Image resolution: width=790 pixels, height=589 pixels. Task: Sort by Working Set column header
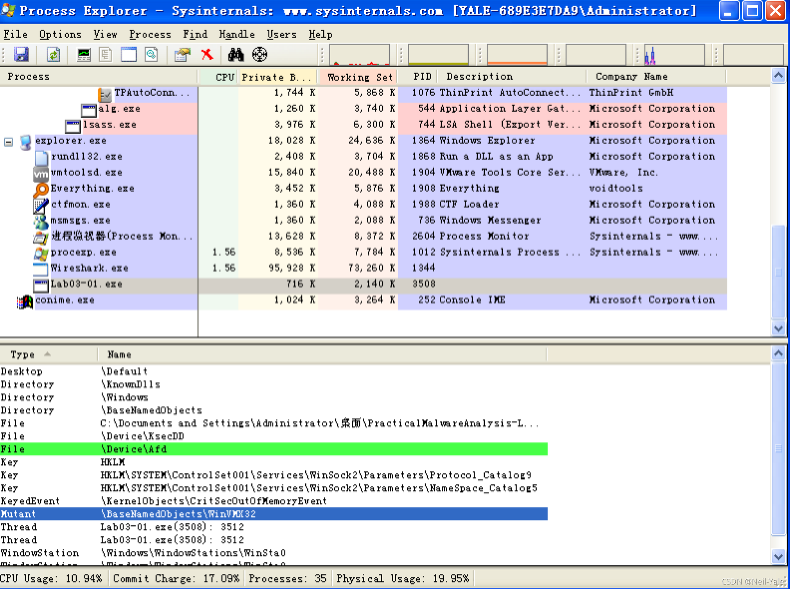358,76
